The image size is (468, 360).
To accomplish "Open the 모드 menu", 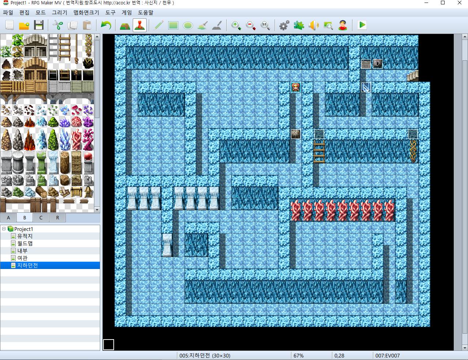I will (41, 12).
